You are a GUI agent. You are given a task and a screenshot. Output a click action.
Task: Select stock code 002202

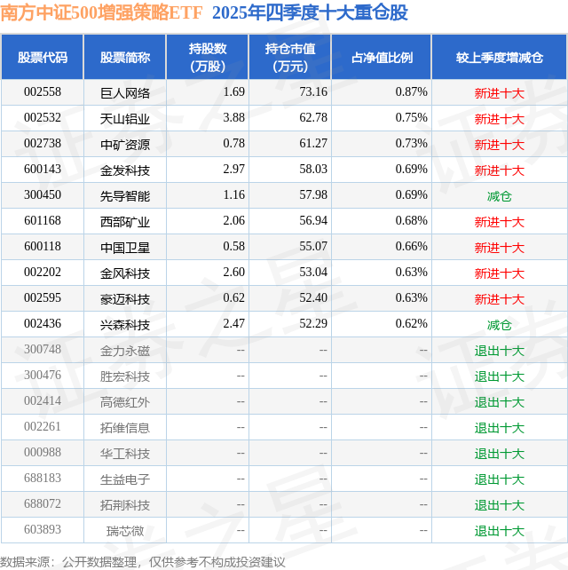tap(43, 273)
